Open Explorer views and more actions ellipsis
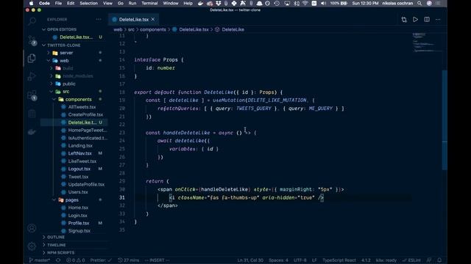The height and width of the screenshot is (264, 471). point(99,20)
